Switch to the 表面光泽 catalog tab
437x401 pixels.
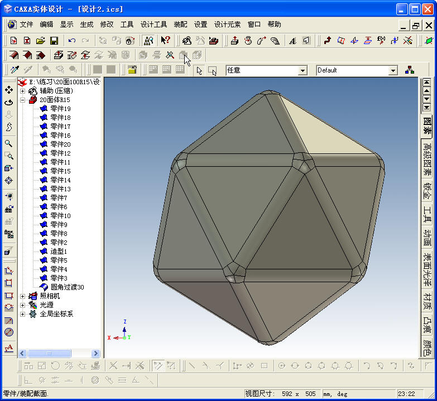[427, 269]
